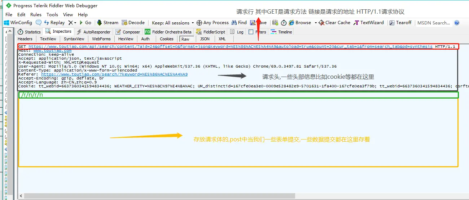Select the Auth inspector tab
469x200 pixels.
coord(145,39)
